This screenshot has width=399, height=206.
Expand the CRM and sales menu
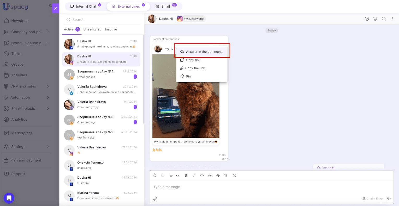pyautogui.click(x=48, y=86)
